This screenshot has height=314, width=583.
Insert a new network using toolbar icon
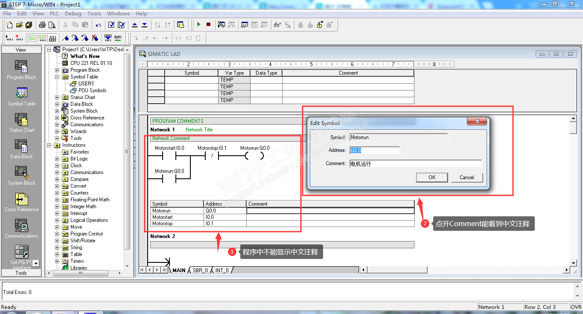(x=9, y=38)
